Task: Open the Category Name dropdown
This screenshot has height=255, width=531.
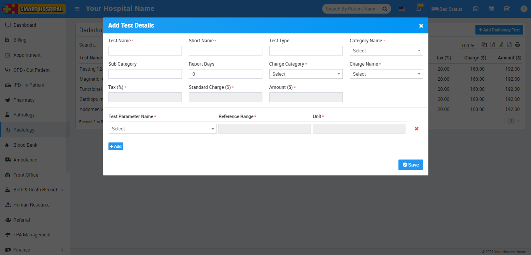Action: click(386, 51)
